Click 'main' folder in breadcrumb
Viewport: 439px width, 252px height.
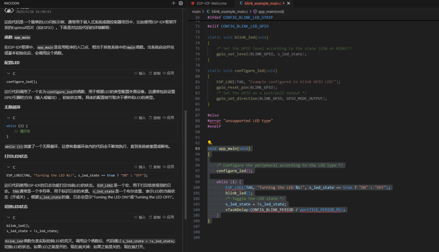pos(196,11)
